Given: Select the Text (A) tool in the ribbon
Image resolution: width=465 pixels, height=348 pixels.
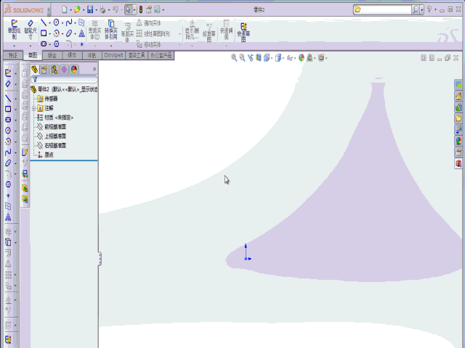Looking at the screenshot, I should click(x=81, y=33).
